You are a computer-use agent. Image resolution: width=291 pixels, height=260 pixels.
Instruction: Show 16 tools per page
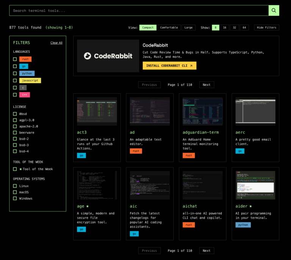pos(225,27)
